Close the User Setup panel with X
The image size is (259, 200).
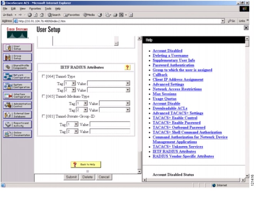[x=246, y=28]
